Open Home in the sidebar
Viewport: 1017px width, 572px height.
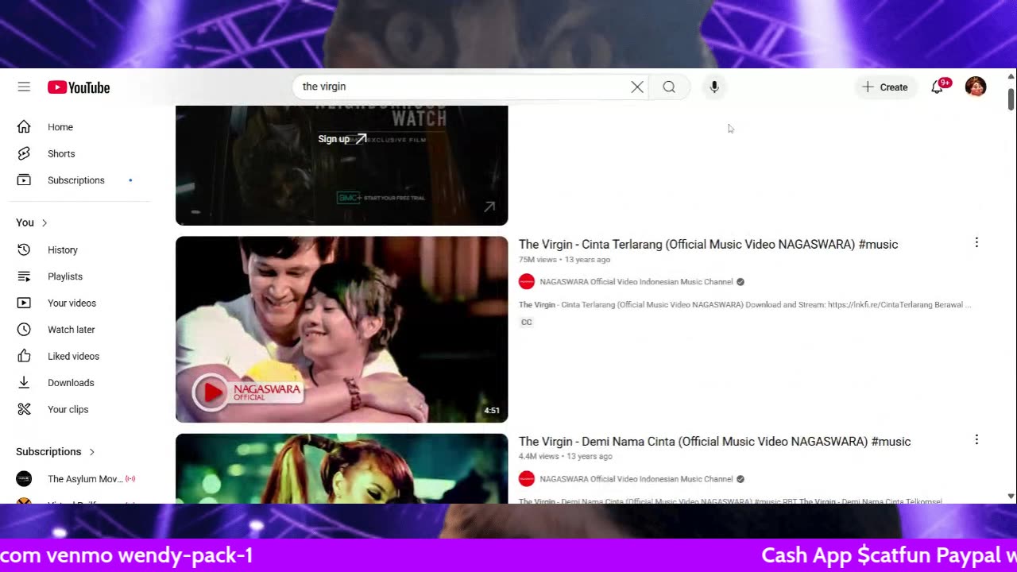point(60,127)
